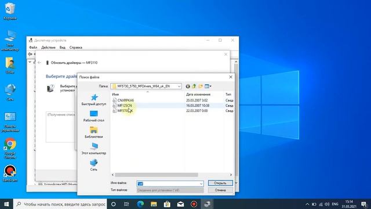
Task: Open the Windows Start menu
Action: coord(6,204)
